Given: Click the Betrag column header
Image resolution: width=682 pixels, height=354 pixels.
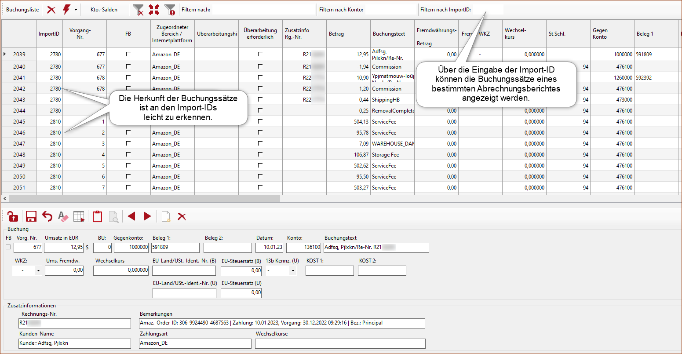Looking at the screenshot, I should tap(348, 34).
